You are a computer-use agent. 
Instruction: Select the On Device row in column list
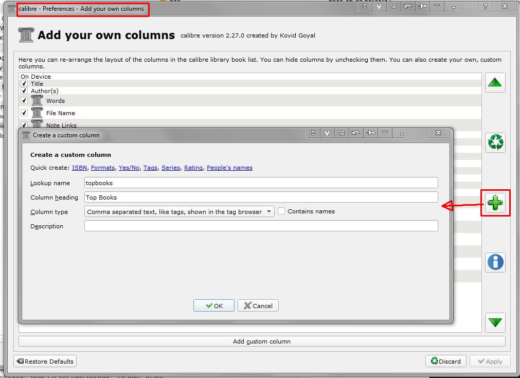click(250, 77)
